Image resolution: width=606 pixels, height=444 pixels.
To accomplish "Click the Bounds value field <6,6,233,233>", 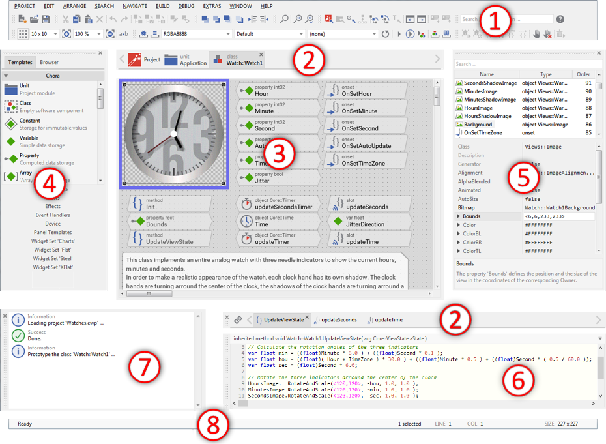I will (559, 216).
